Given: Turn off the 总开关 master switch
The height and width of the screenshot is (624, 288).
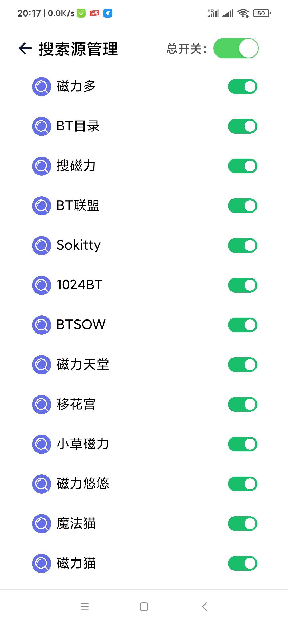Looking at the screenshot, I should 236,48.
